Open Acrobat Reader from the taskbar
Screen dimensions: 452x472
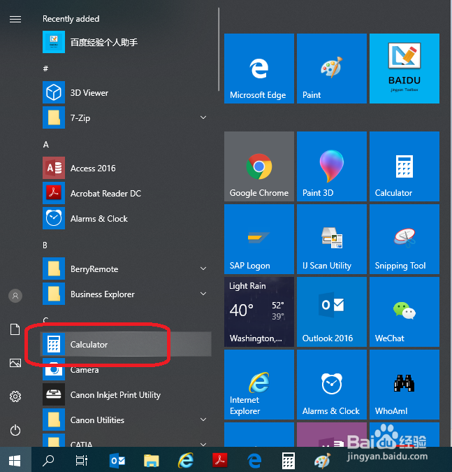coord(220,460)
